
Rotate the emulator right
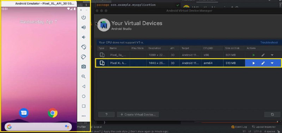pyautogui.click(x=84, y=57)
